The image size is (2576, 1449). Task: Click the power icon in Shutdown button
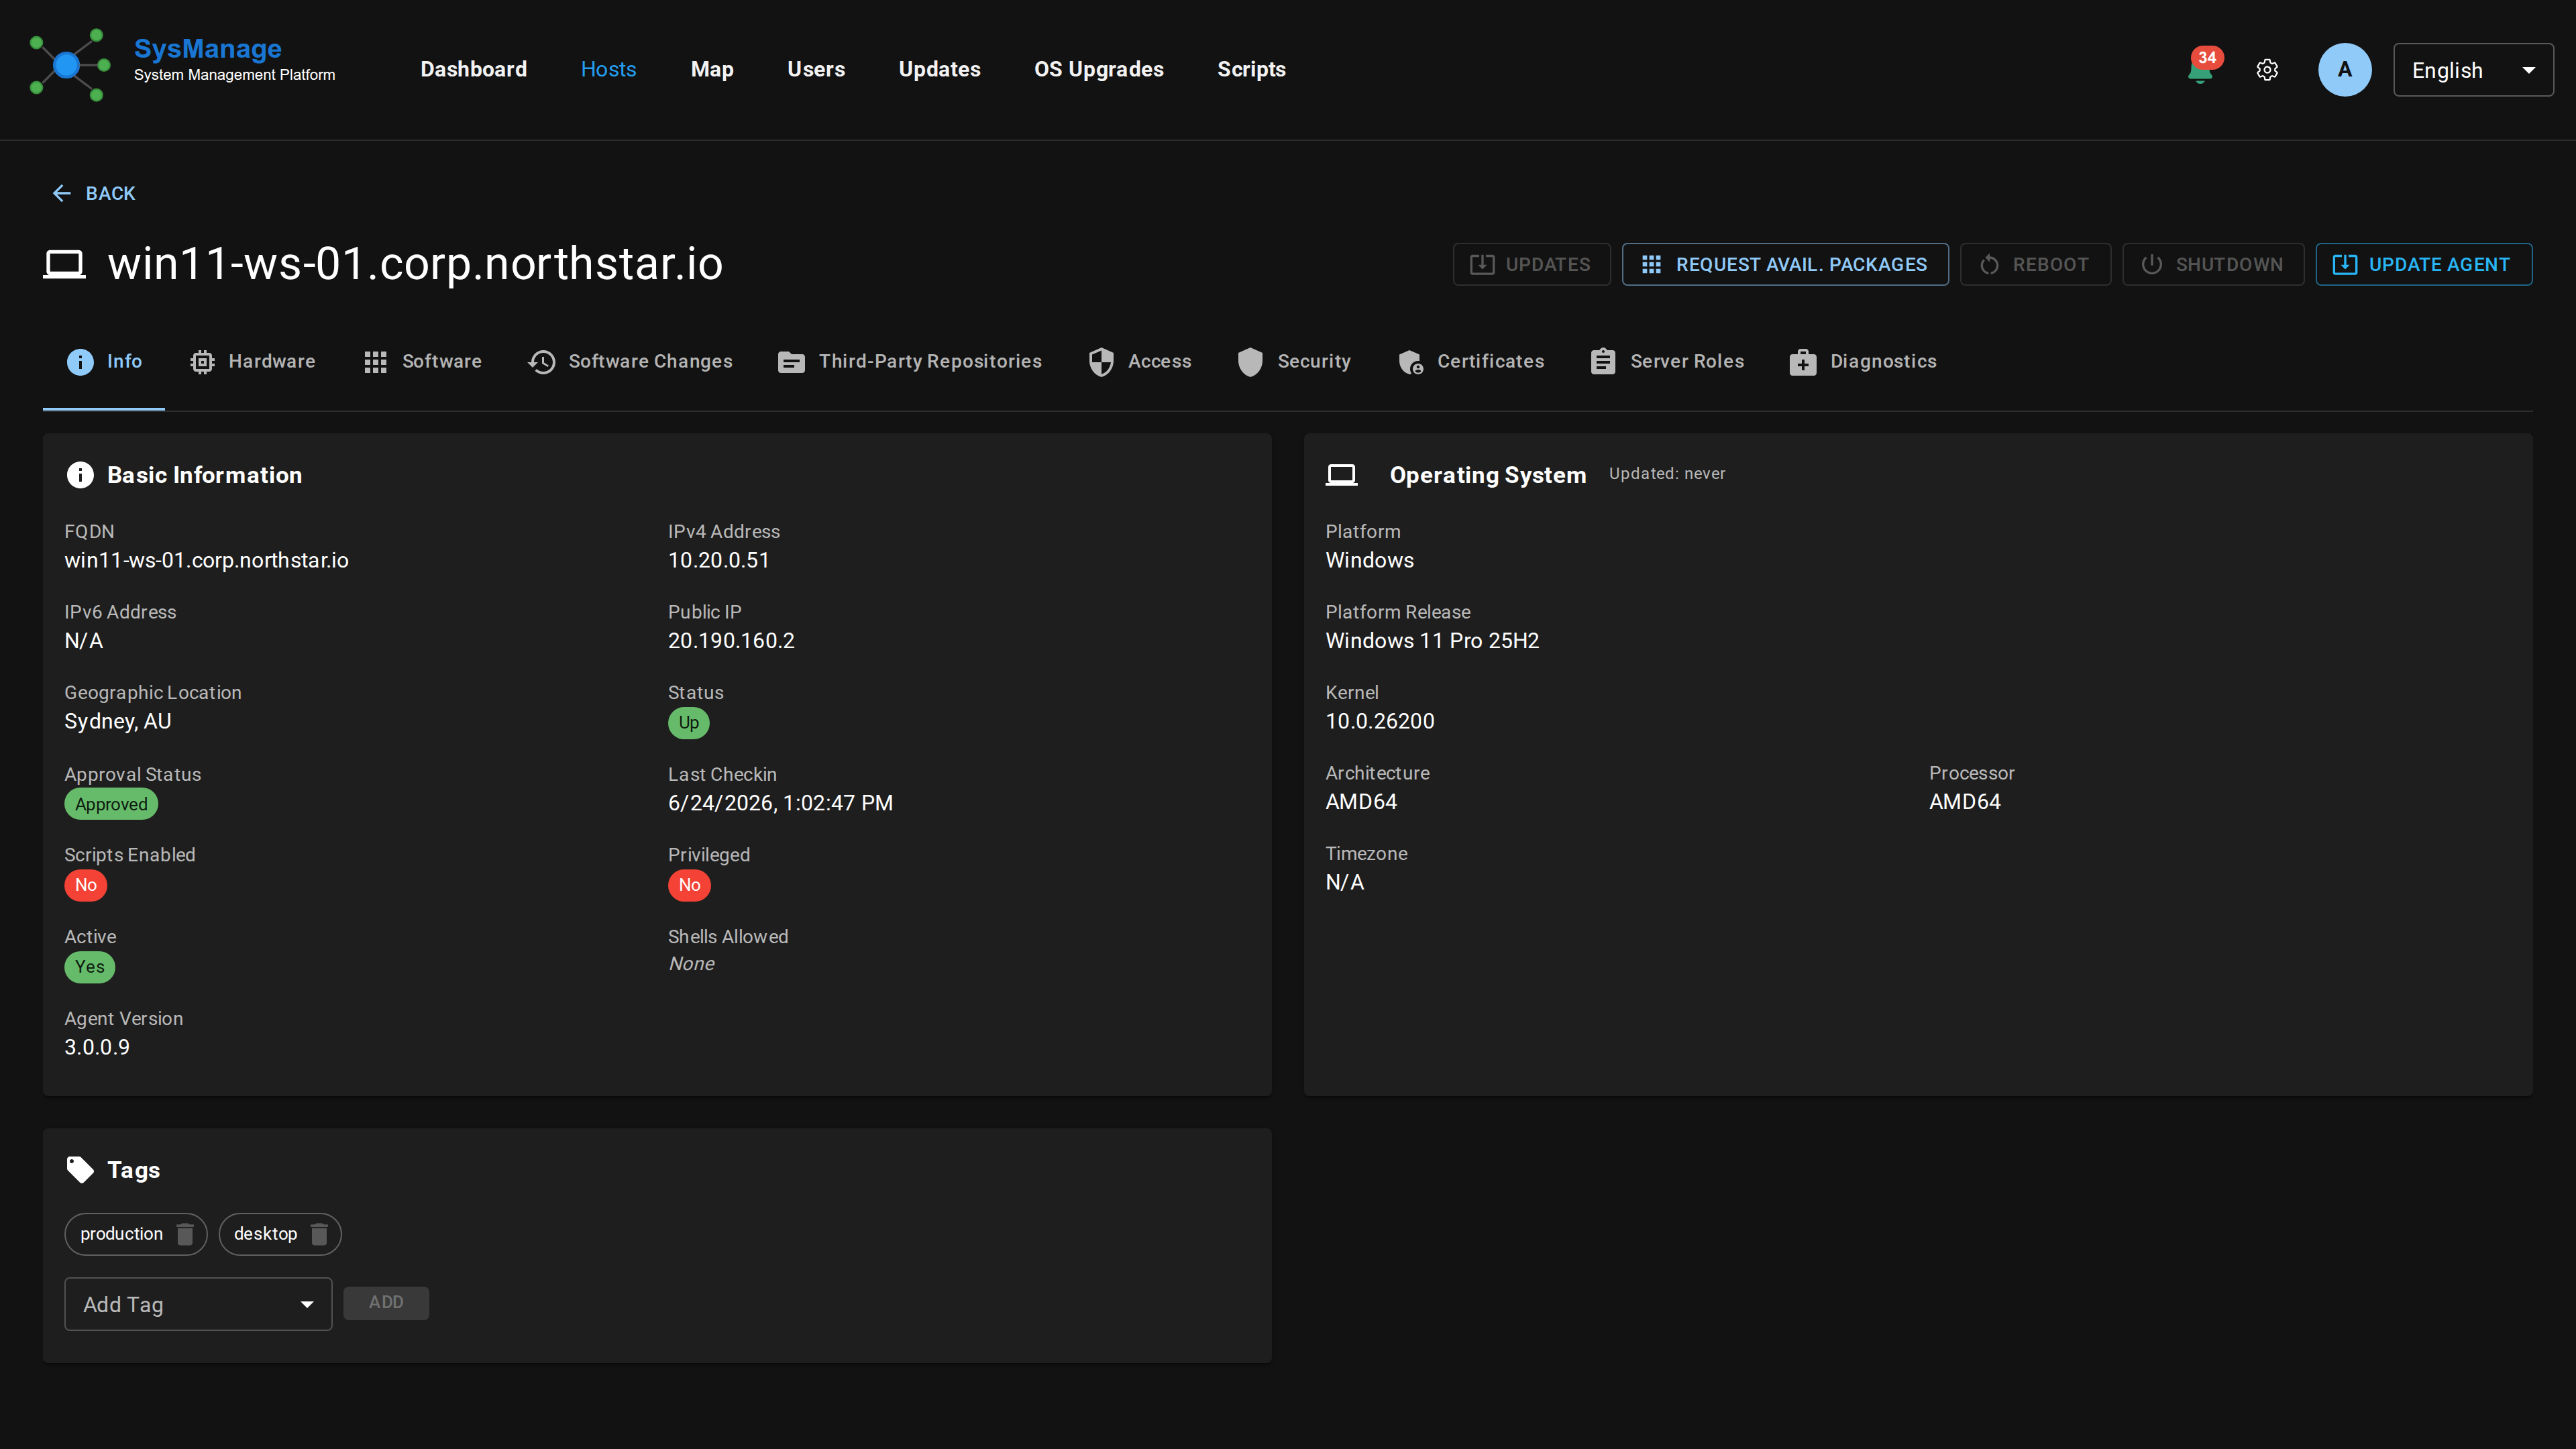[2152, 264]
